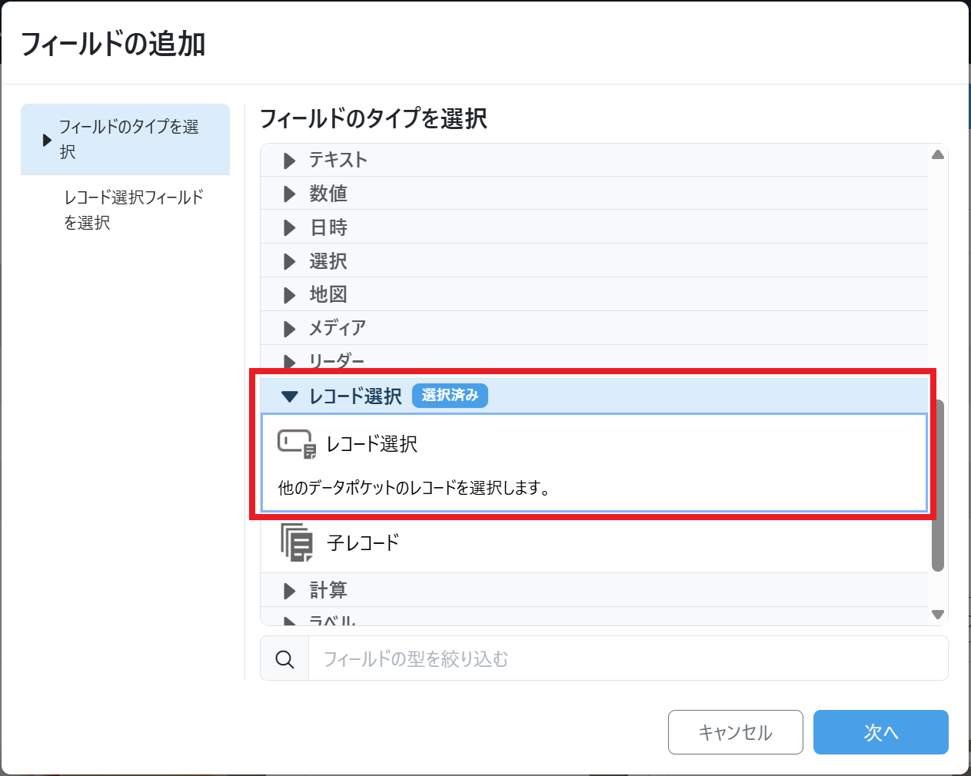This screenshot has height=776, width=971.
Task: Expand the 計算 field category
Action: pos(328,590)
